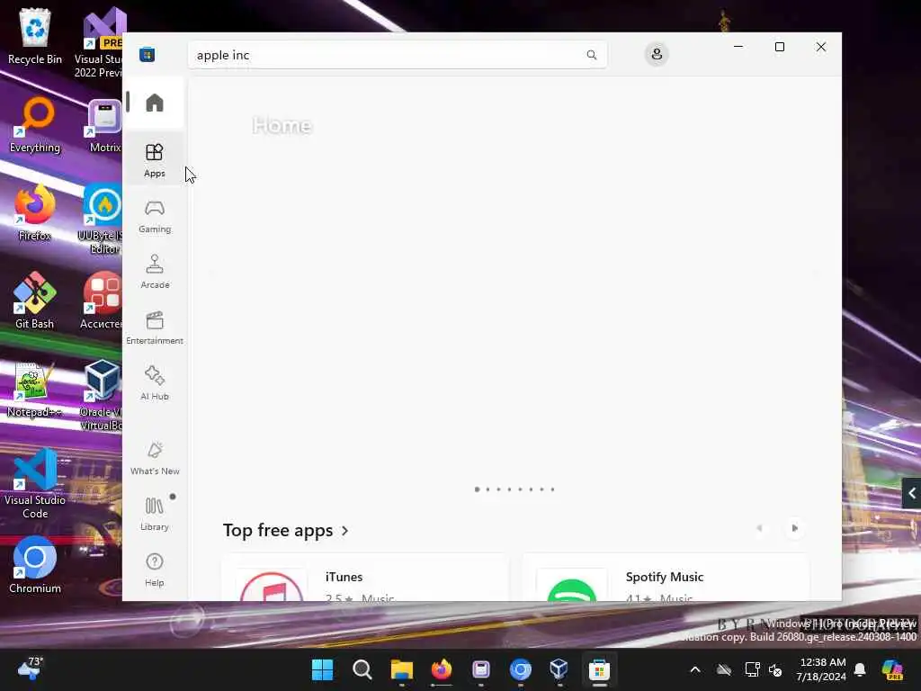
Task: Open Microsoft Store taskbar icon
Action: tap(599, 669)
